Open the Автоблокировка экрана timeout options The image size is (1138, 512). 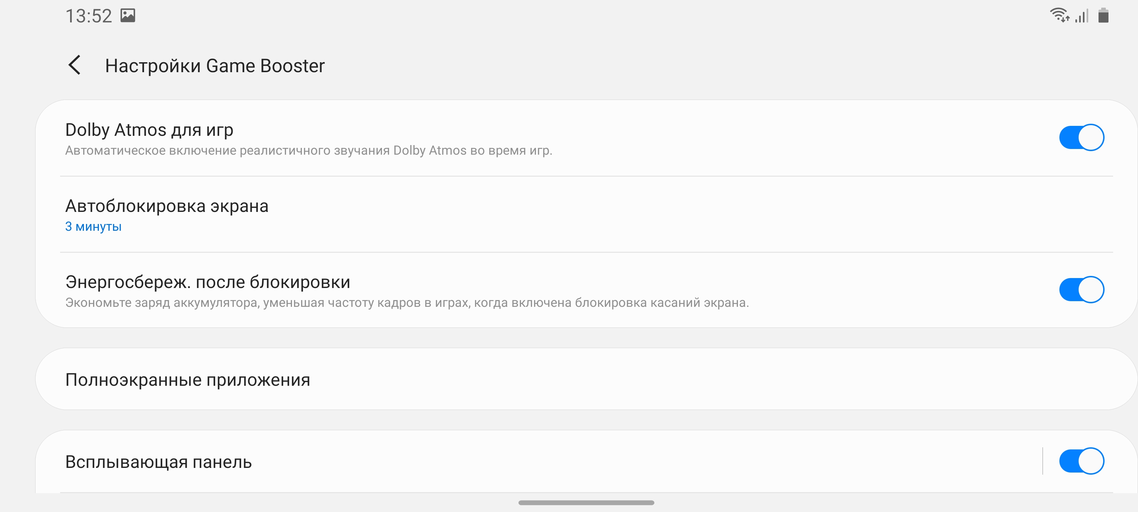point(167,206)
